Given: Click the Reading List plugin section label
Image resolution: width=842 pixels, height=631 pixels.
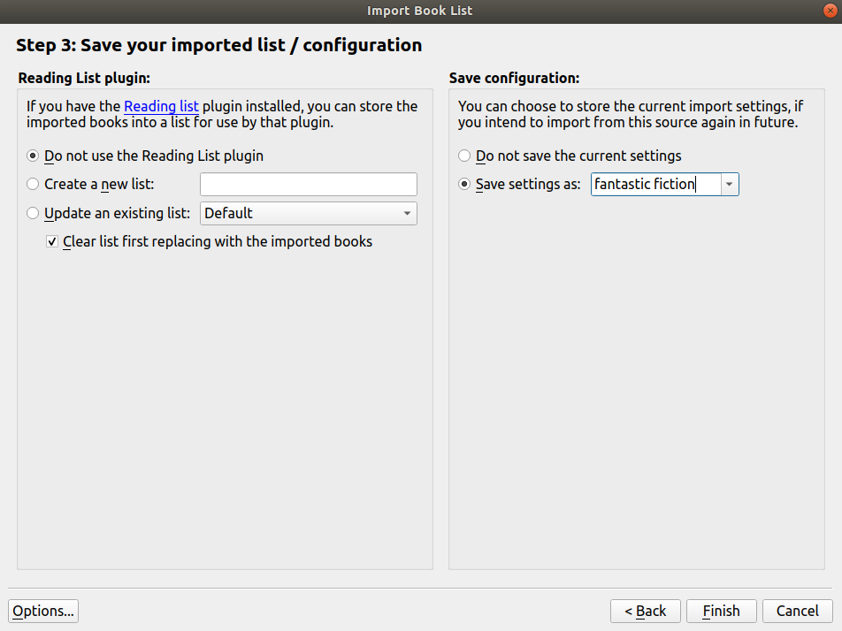Looking at the screenshot, I should pyautogui.click(x=84, y=78).
